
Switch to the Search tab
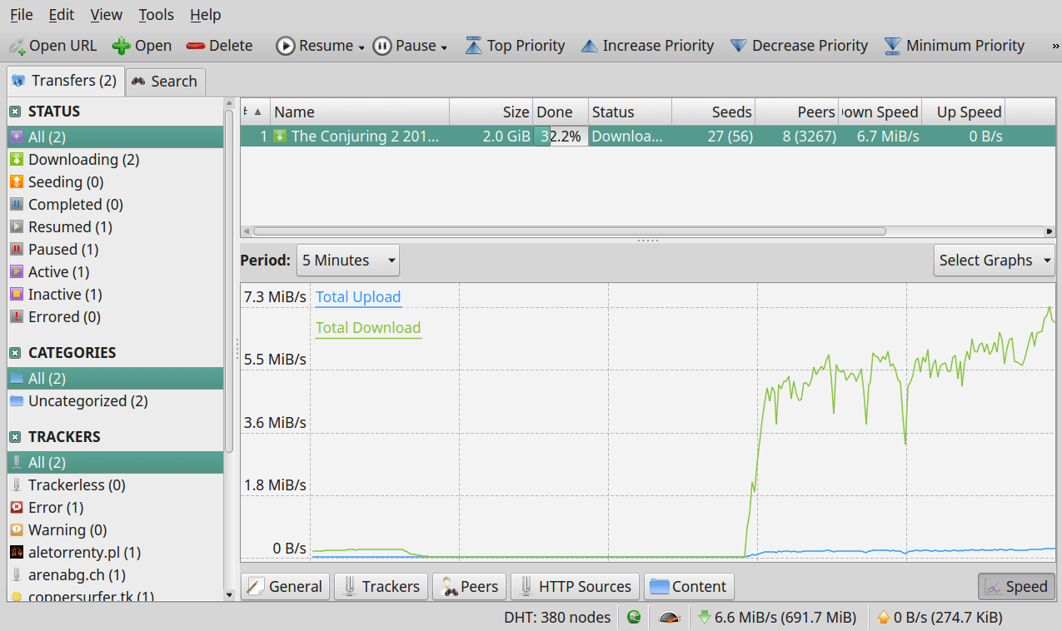[165, 82]
